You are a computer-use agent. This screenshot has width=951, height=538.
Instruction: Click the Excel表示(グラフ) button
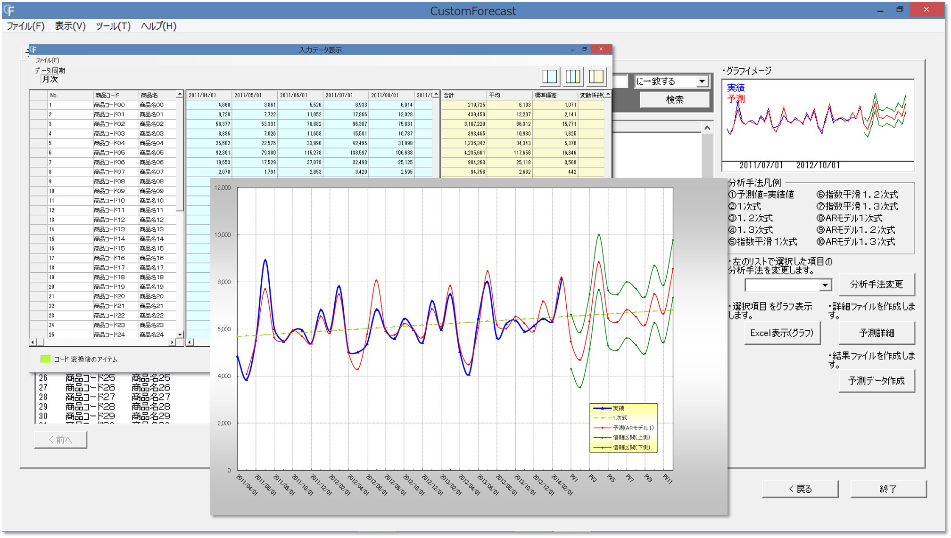click(x=782, y=333)
